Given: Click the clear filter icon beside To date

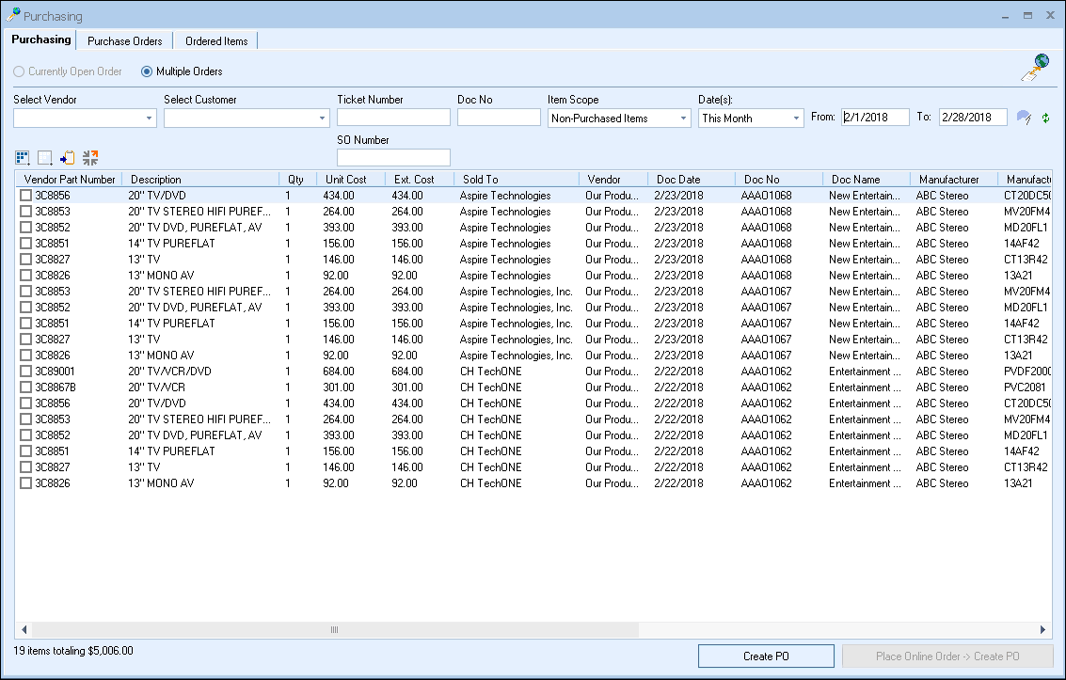Looking at the screenshot, I should point(1024,118).
